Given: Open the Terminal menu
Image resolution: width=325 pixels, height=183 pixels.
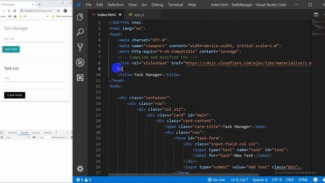Looking at the screenshot, I should 176,5.
